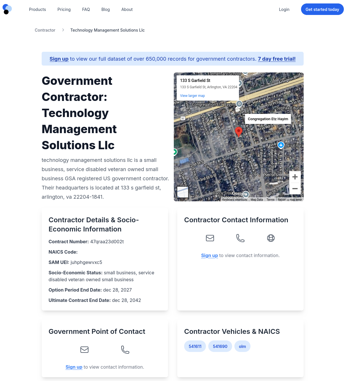Click the Login link
Image resolution: width=347 pixels, height=381 pixels.
tap(284, 9)
